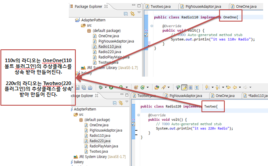Close the upper Package Explorer tab via X
This screenshot has width=268, height=166.
point(106,6)
